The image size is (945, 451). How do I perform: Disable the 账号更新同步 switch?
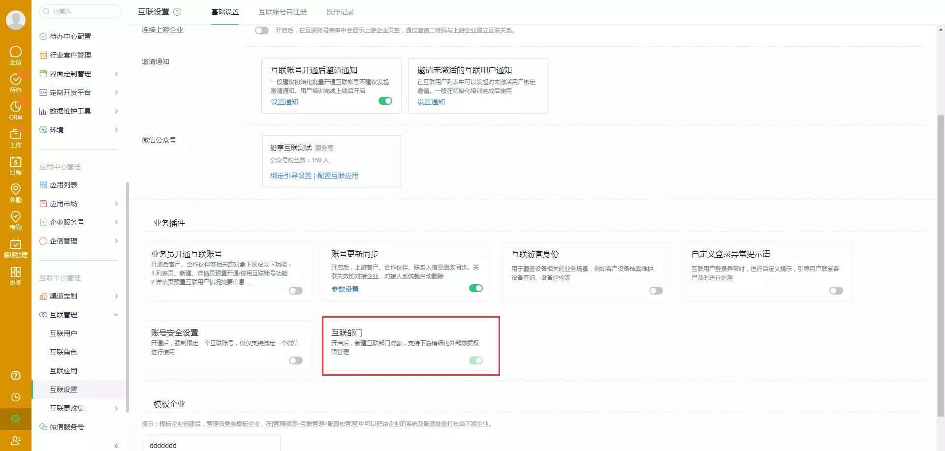pos(475,288)
